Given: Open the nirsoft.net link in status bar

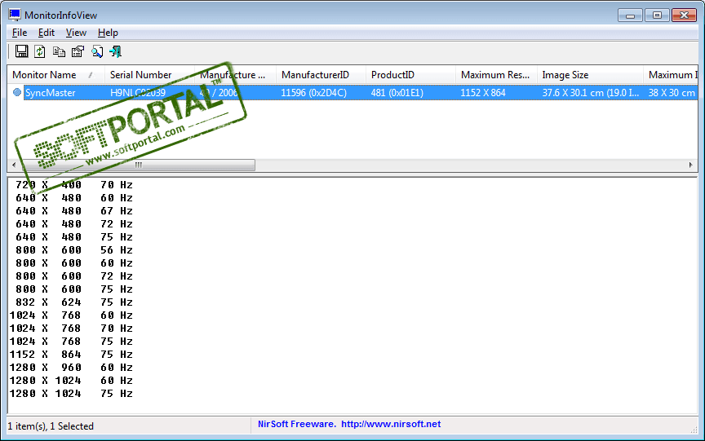Looking at the screenshot, I should click(391, 424).
